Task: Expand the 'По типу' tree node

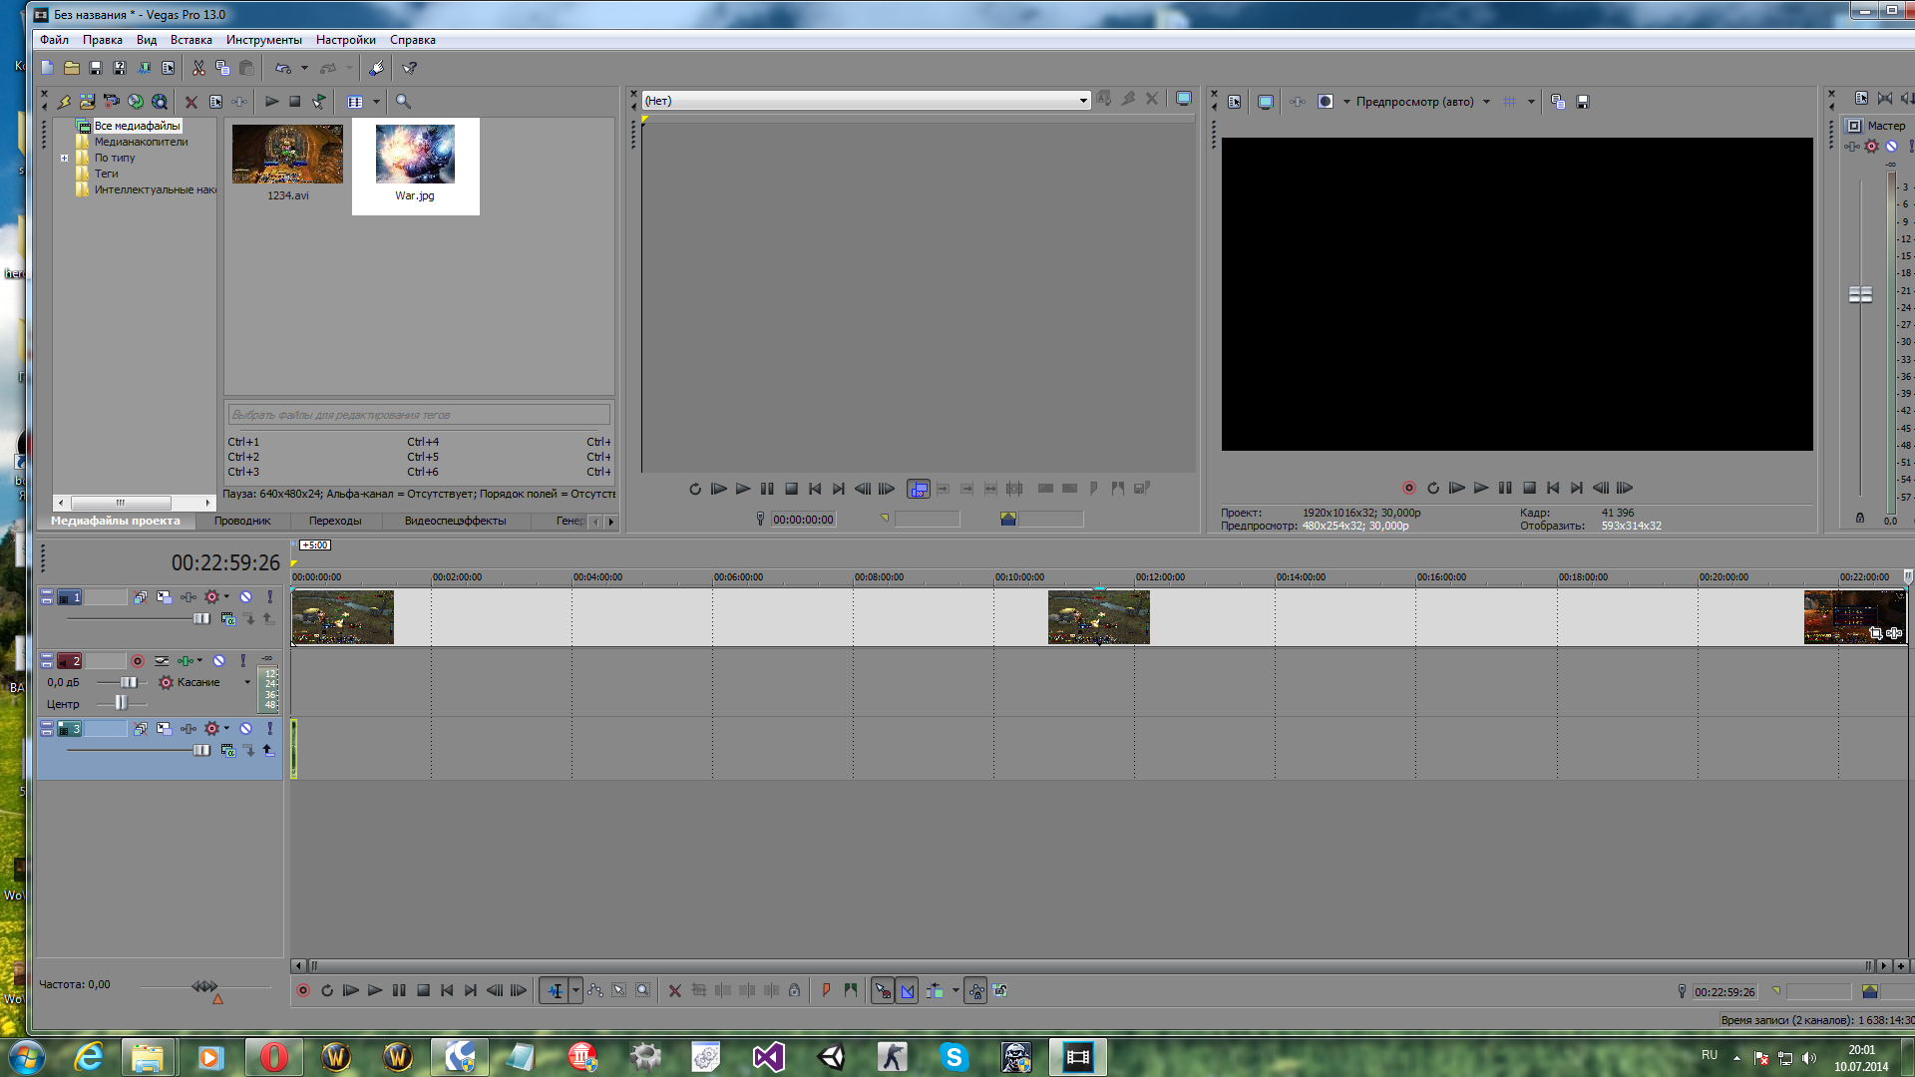Action: click(x=65, y=158)
